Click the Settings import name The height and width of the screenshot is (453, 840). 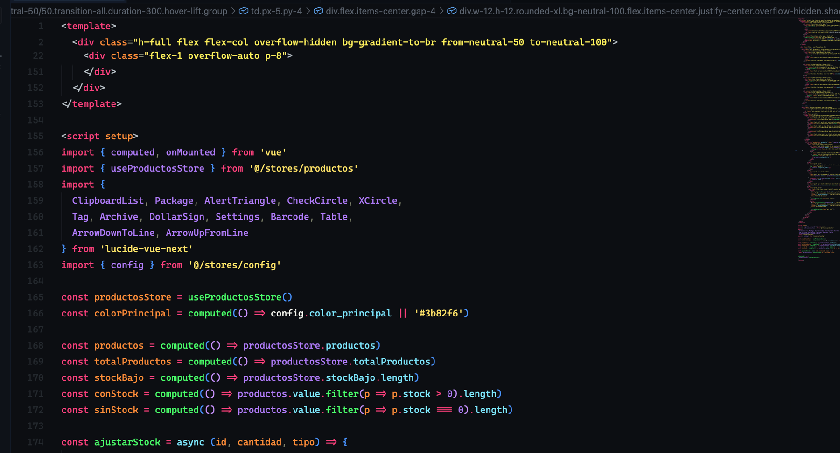click(x=237, y=217)
